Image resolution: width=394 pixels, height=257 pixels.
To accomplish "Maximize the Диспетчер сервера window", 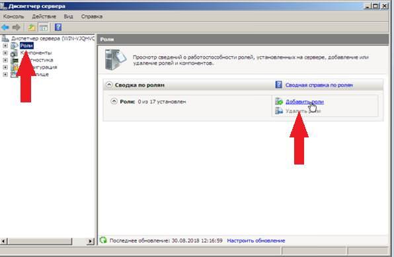I will point(375,6).
